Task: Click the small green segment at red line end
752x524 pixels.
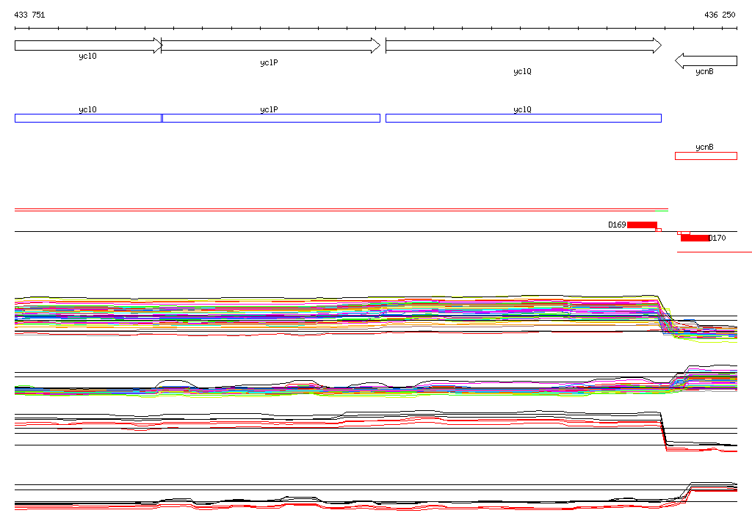Action: (x=662, y=211)
